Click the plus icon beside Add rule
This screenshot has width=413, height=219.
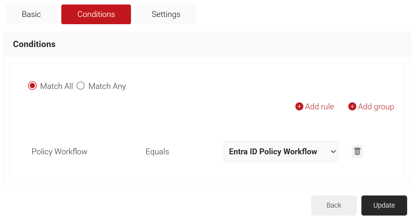[x=299, y=107]
